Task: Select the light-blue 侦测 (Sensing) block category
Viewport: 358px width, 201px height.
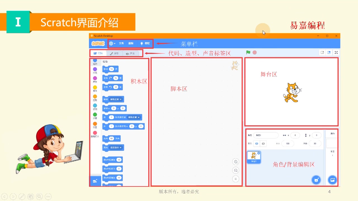Action: (95, 107)
